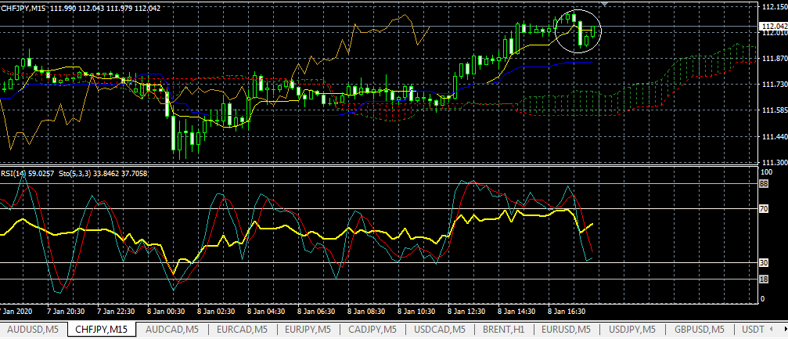The height and width of the screenshot is (339, 788).
Task: Select the CHFJPY,M15 chart tab
Action: (102, 329)
